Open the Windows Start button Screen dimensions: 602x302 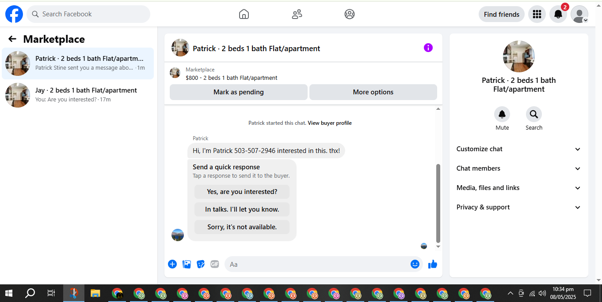9,293
